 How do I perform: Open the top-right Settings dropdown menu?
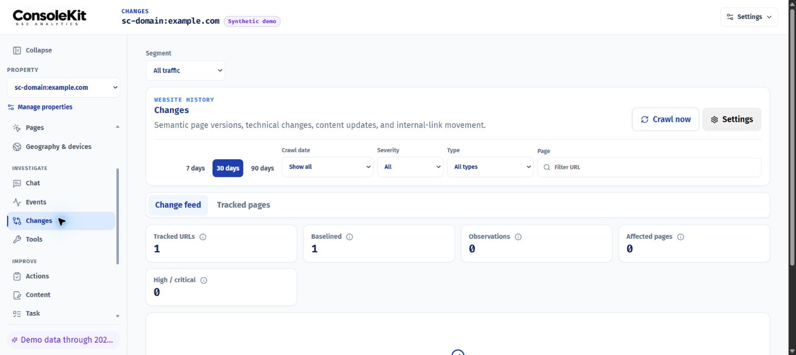pyautogui.click(x=749, y=17)
